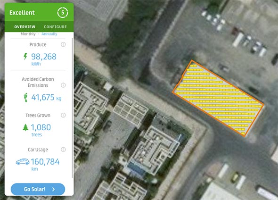Select the Overview tab
This screenshot has width=278, height=200.
(25, 27)
